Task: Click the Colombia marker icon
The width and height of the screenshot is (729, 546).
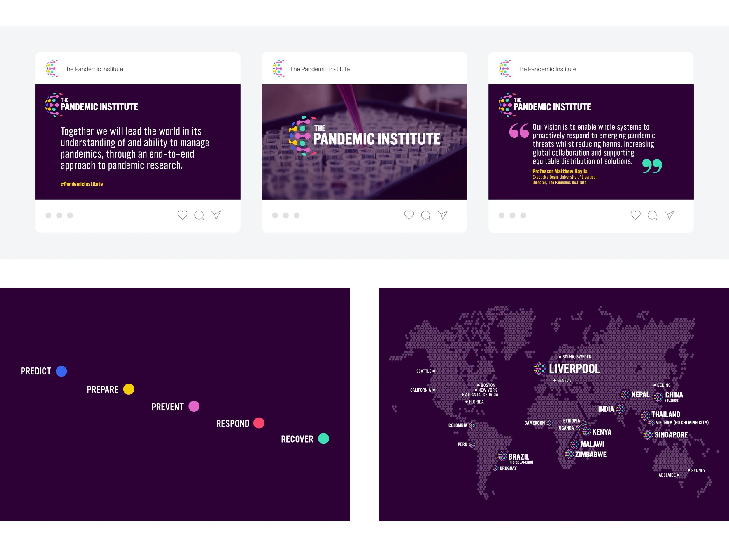Action: 472,425
